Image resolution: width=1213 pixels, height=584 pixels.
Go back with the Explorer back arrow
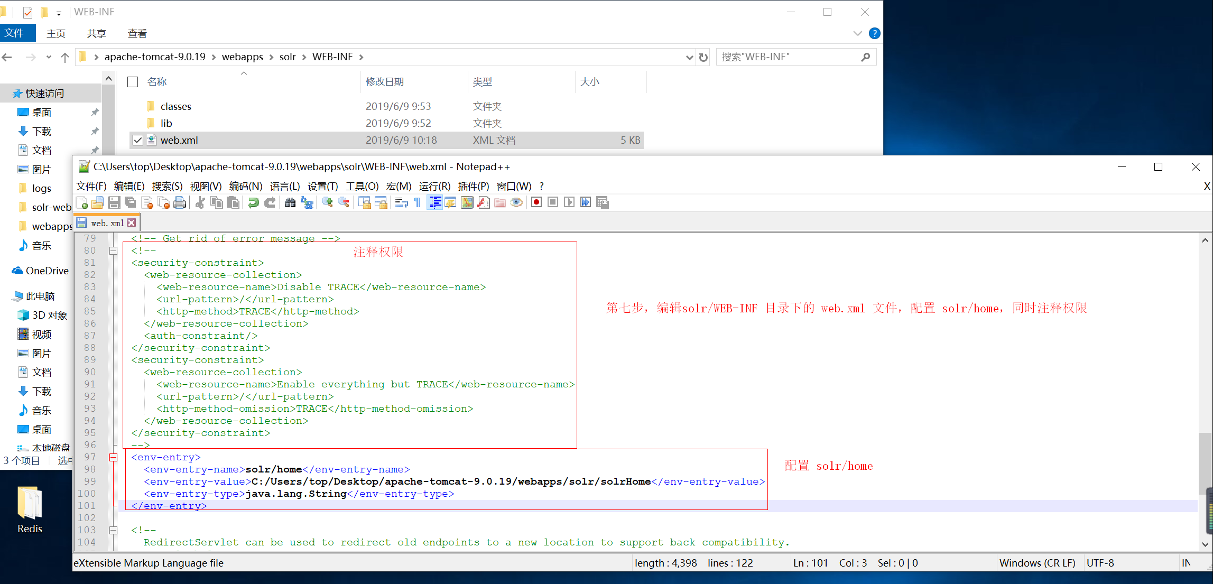coord(7,57)
